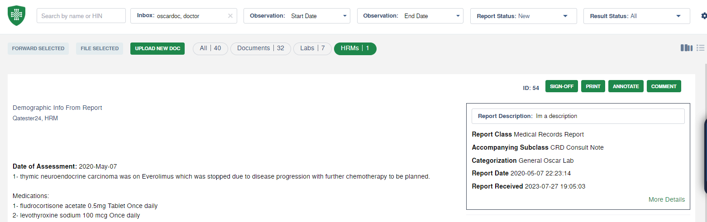Click the green shield home logo
Image resolution: width=707 pixels, height=222 pixels.
tap(16, 16)
